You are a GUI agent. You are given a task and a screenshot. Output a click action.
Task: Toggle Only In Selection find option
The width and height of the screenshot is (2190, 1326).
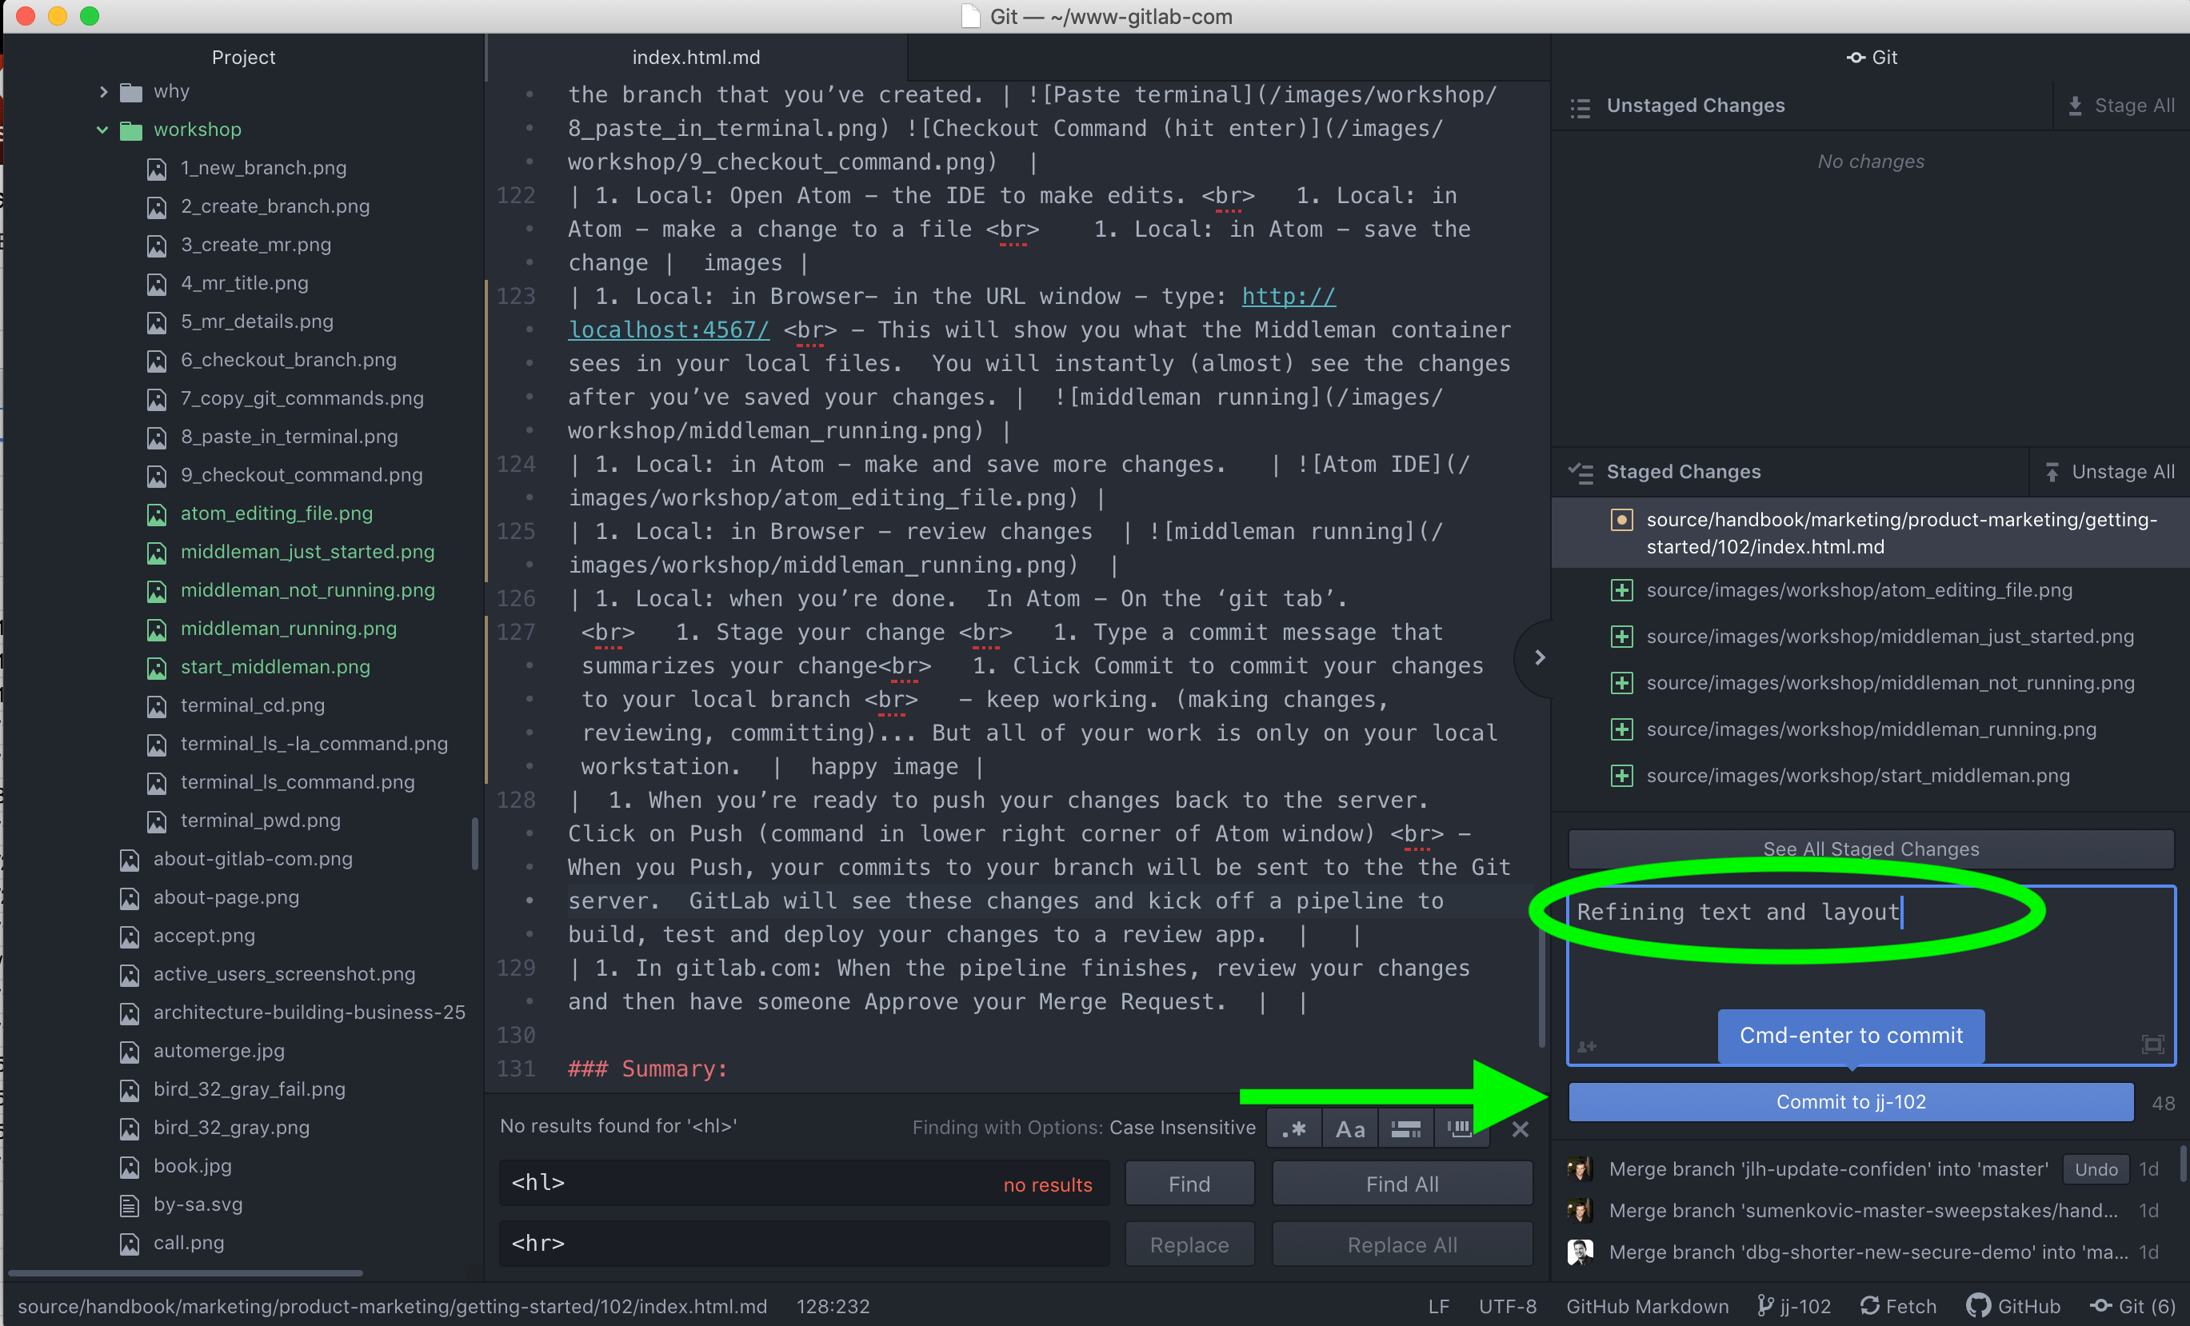[1405, 1128]
